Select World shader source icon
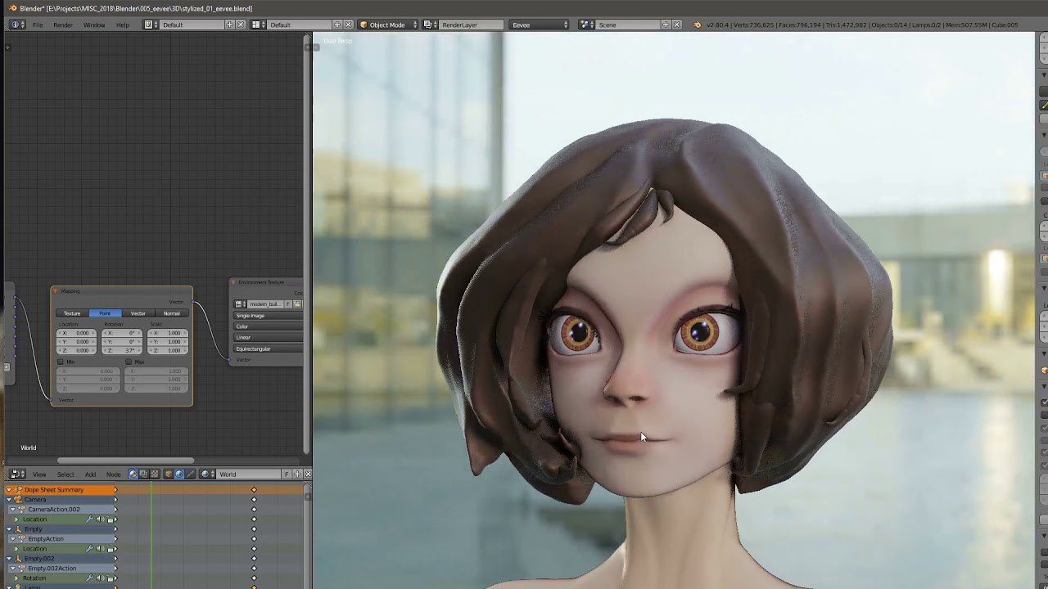 179,474
